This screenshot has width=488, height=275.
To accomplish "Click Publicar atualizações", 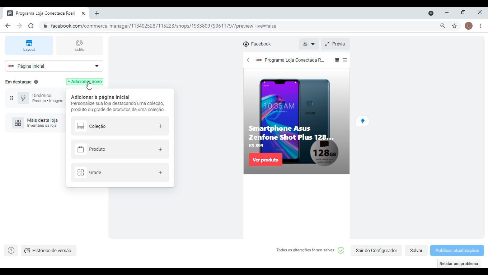I will 457,250.
